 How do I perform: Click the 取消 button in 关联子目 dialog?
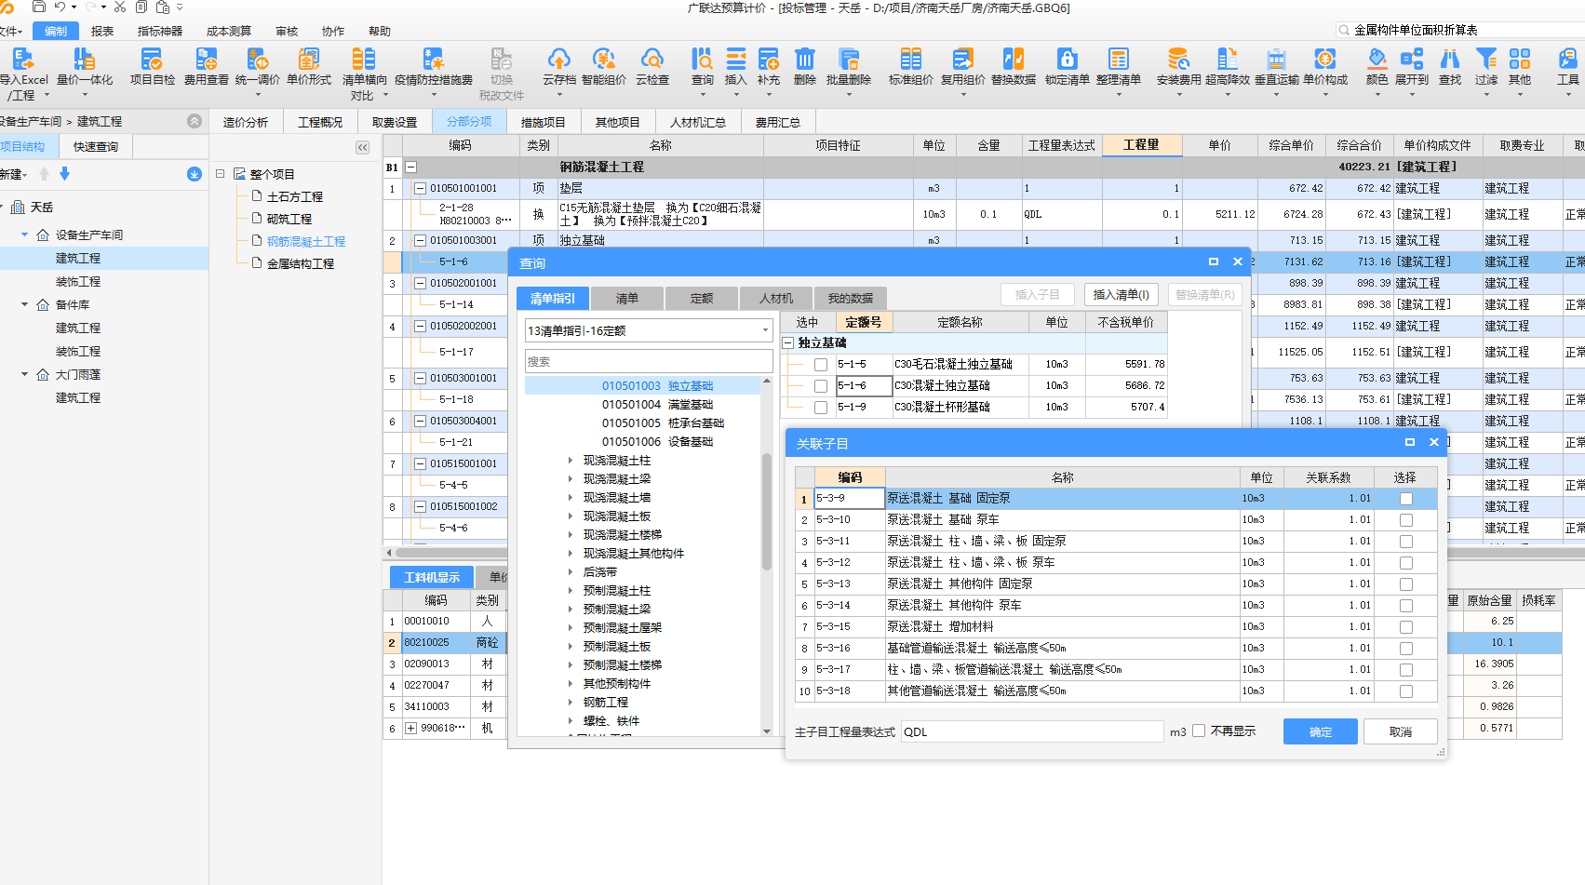(x=1400, y=732)
